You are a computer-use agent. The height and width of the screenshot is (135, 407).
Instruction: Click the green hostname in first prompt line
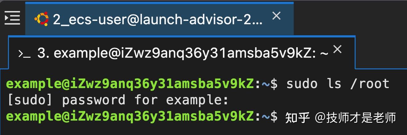tap(130, 84)
